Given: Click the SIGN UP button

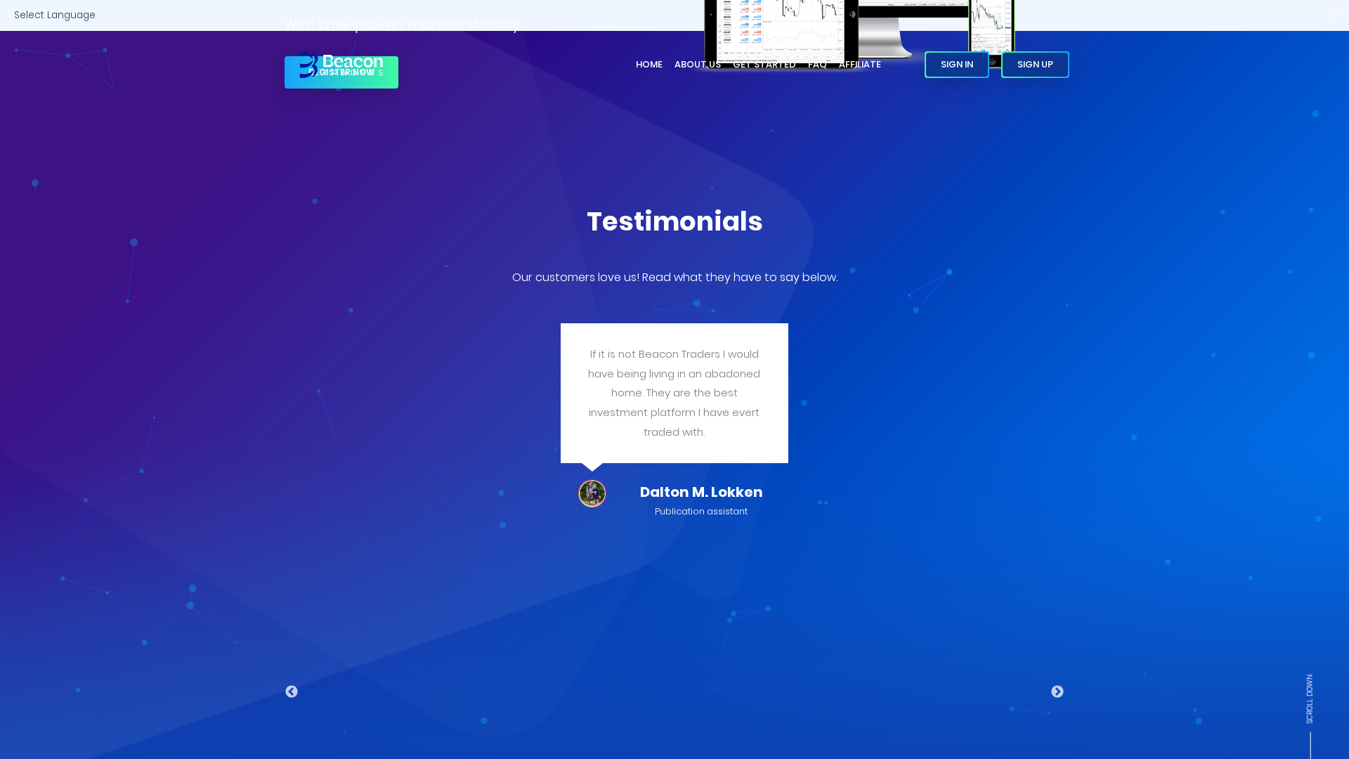Looking at the screenshot, I should [1035, 64].
